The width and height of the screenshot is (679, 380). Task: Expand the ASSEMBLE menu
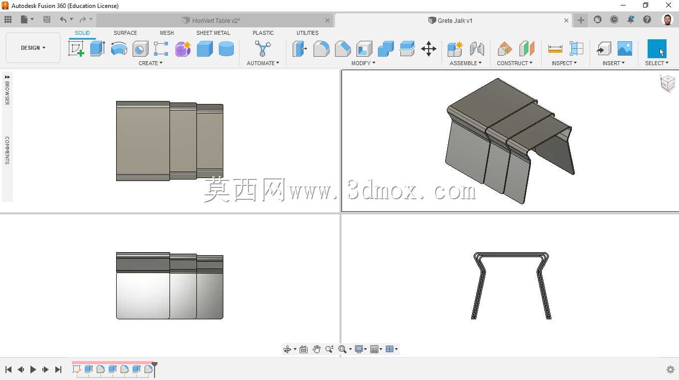[466, 63]
